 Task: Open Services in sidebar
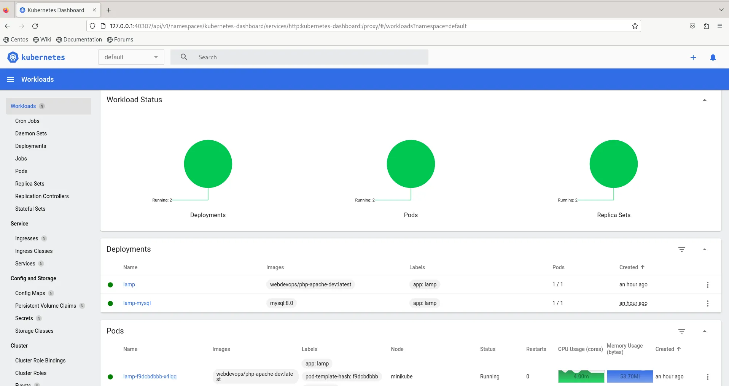pyautogui.click(x=25, y=264)
